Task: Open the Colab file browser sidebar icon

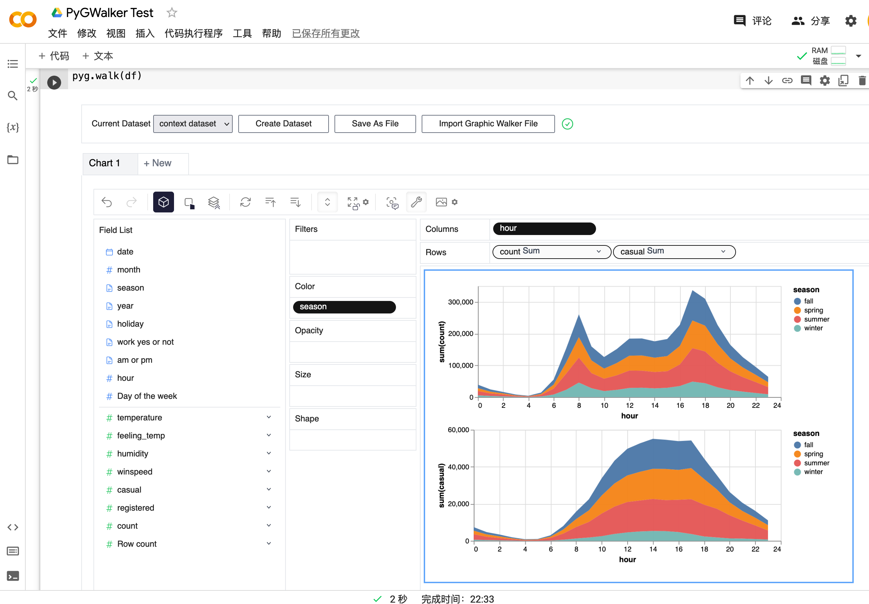Action: pyautogui.click(x=13, y=160)
